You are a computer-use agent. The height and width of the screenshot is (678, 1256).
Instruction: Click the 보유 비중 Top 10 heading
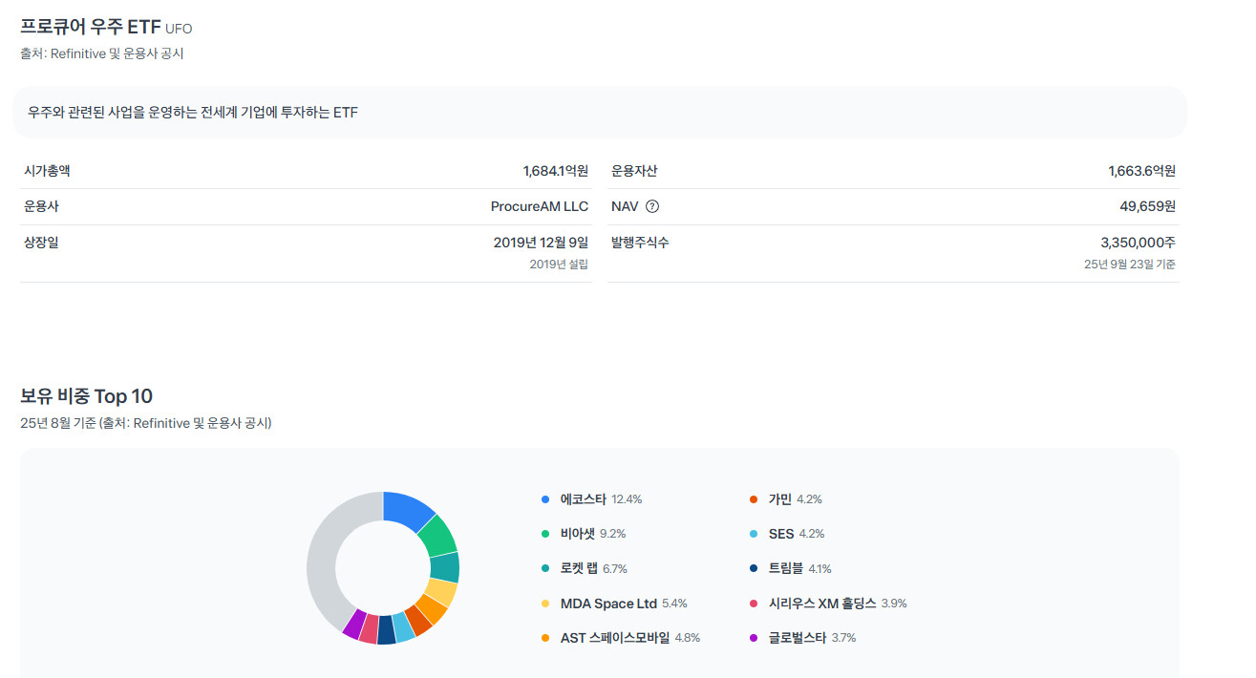[86, 396]
